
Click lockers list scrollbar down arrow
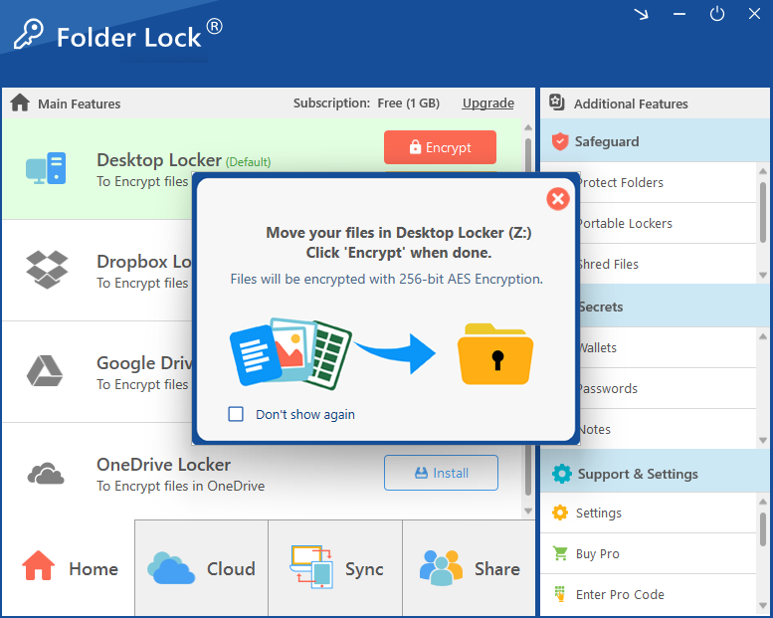click(528, 511)
